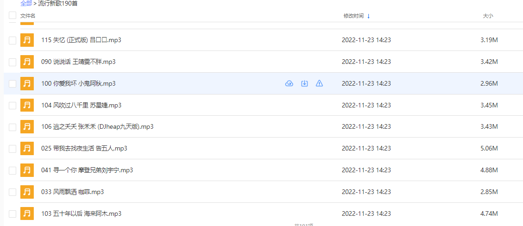
Task: Check the box for 025 带我去找夜生活 file
Action: point(12,149)
